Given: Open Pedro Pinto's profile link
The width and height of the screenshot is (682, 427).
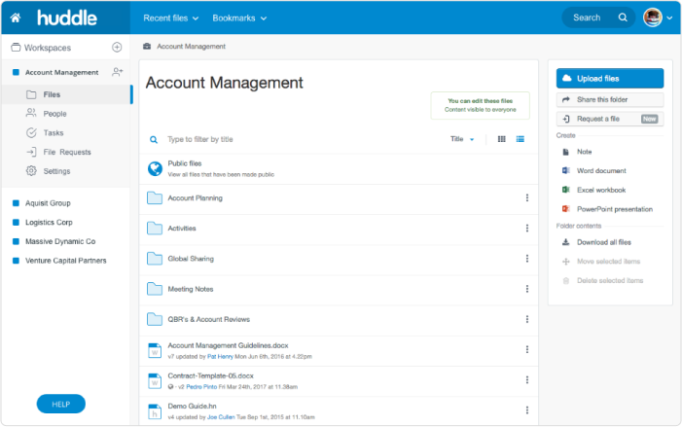Looking at the screenshot, I should coord(201,386).
